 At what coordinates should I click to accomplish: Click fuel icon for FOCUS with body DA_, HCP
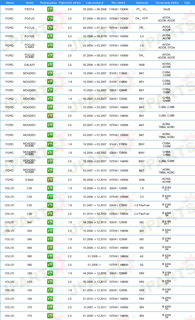(50, 18)
